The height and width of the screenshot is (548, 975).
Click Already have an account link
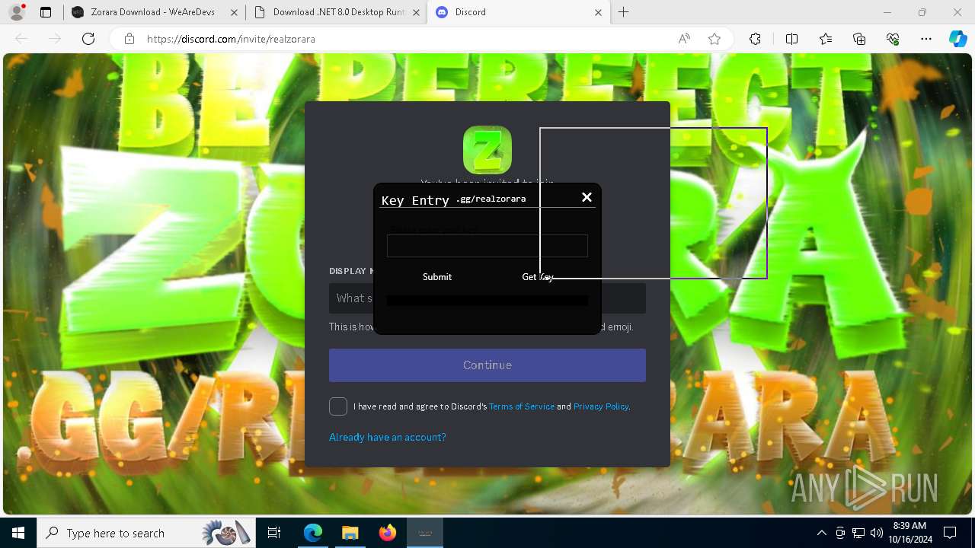coord(388,437)
